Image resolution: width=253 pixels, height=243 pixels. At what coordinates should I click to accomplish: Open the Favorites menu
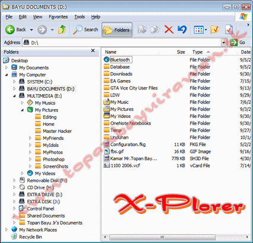click(x=58, y=17)
